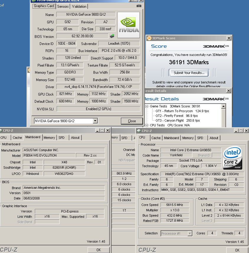Click the BIOS Date 06/03/2008 field

64,198
